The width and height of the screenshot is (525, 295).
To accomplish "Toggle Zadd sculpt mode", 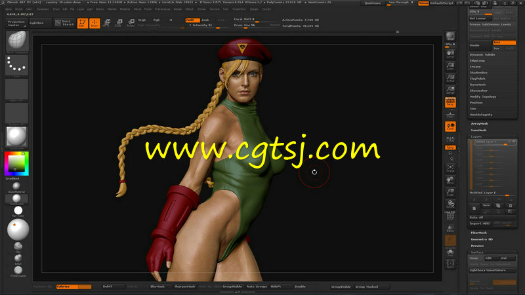I will click(x=192, y=20).
